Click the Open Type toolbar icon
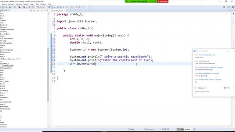Screen dimensions: 235x132 (37, 7)
